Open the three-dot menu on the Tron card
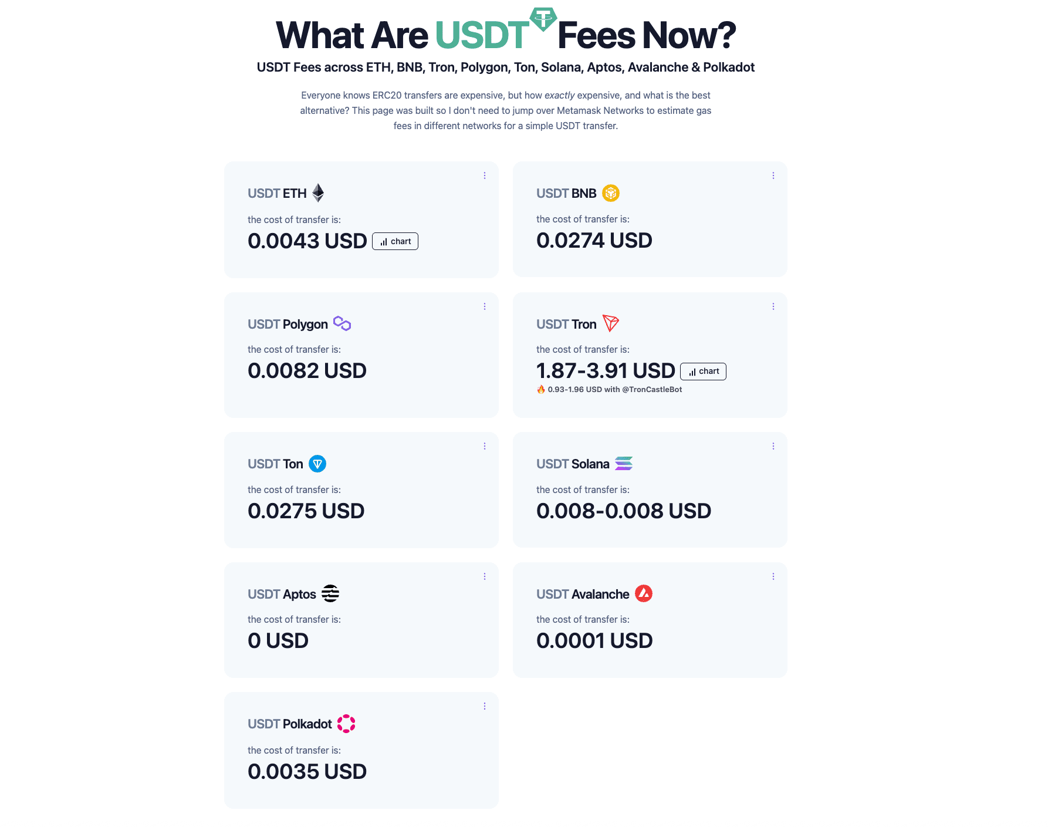Screen dimensions: 1048x827 point(773,306)
